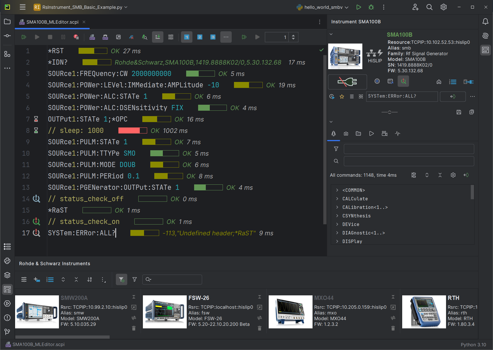The width and height of the screenshot is (493, 350).
Task: Open the editor sliders settings icon
Action: pos(171,37)
